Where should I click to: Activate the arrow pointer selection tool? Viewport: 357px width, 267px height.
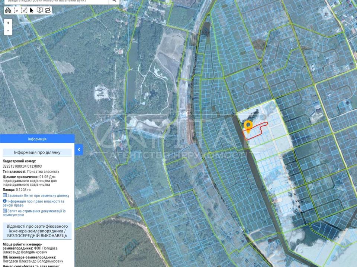[32, 10]
